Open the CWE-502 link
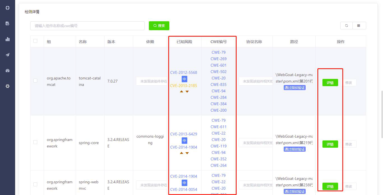The image size is (383, 195). click(219, 72)
